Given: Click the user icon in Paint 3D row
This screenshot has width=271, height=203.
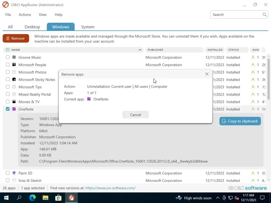Looking at the screenshot, I should coord(253,173).
